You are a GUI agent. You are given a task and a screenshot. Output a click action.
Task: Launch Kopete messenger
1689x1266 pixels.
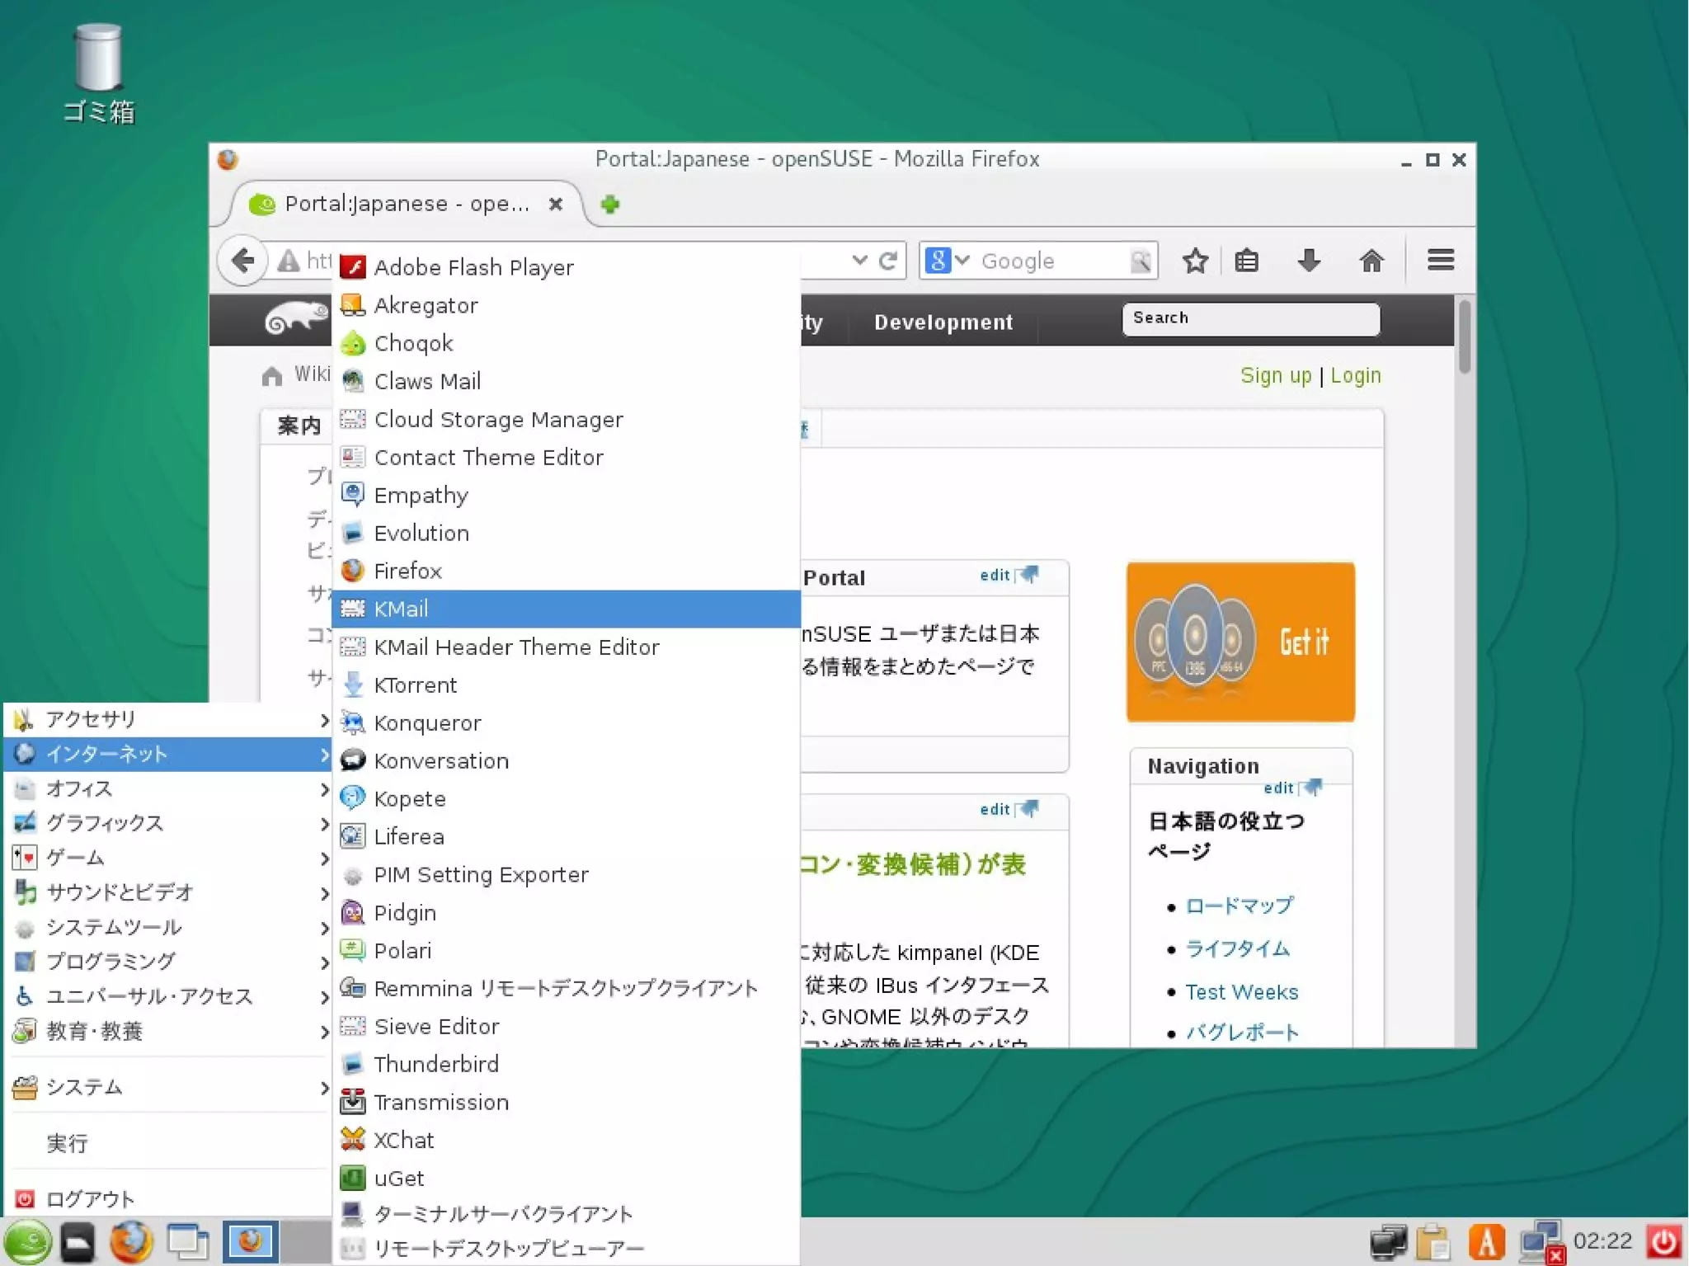(566, 798)
